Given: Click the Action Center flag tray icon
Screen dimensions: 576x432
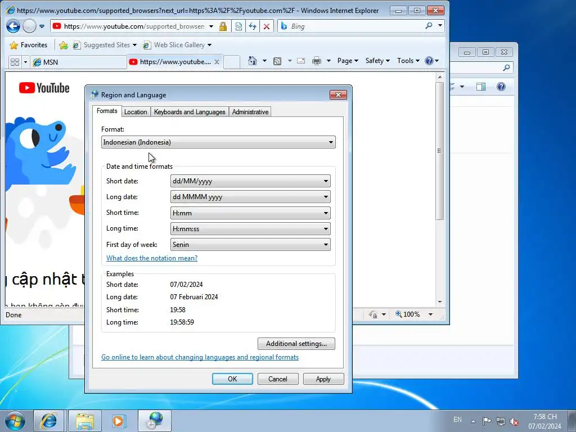Looking at the screenshot, I should click(x=487, y=421).
